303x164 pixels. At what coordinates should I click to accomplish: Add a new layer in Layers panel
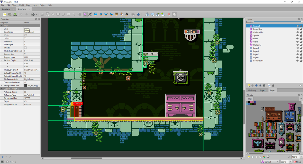pyautogui.click(x=249, y=85)
